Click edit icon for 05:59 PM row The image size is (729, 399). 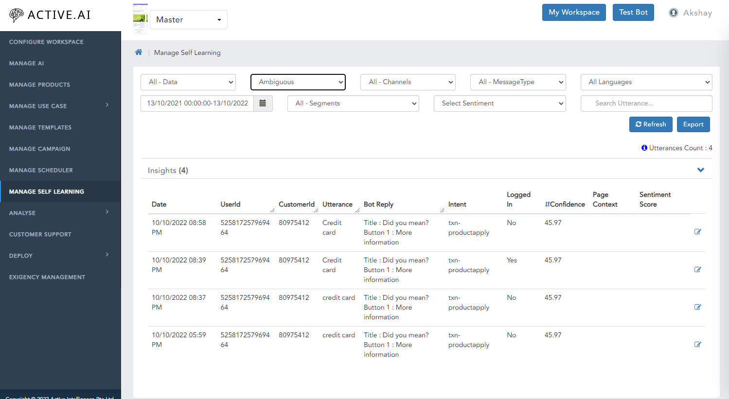pos(697,345)
